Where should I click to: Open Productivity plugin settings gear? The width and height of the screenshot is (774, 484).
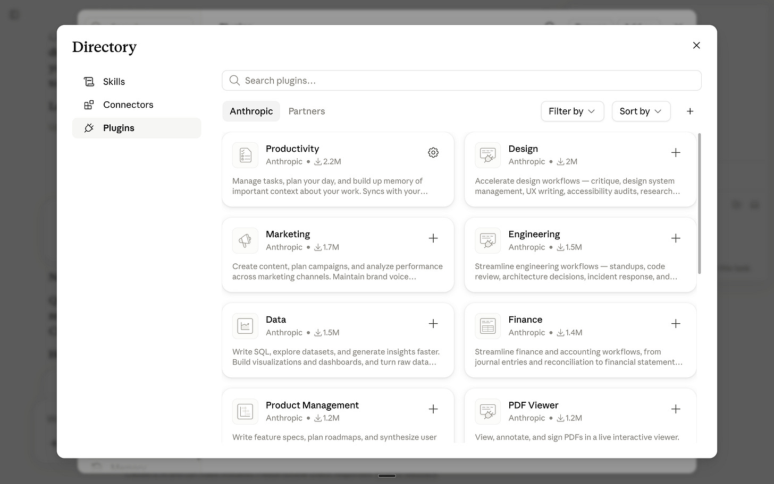[x=433, y=153]
